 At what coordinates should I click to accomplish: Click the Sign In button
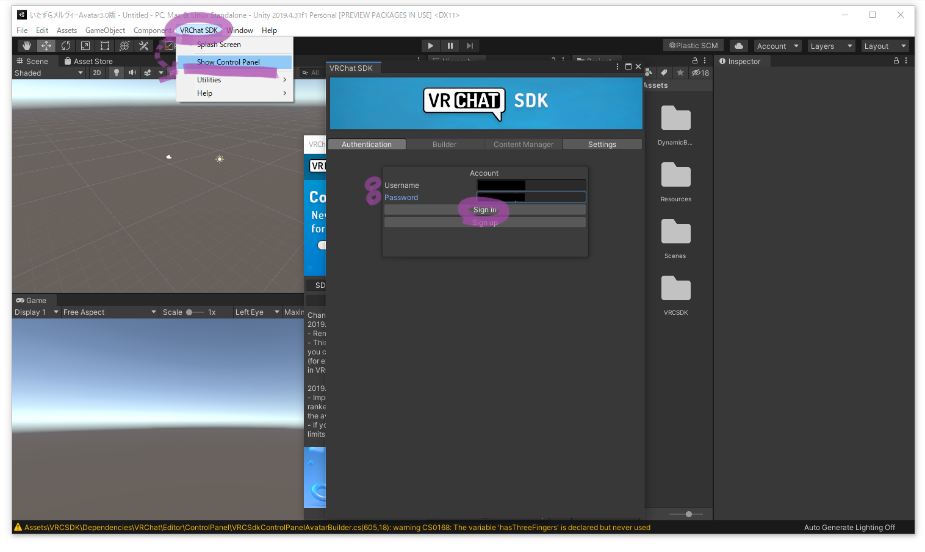(x=485, y=209)
